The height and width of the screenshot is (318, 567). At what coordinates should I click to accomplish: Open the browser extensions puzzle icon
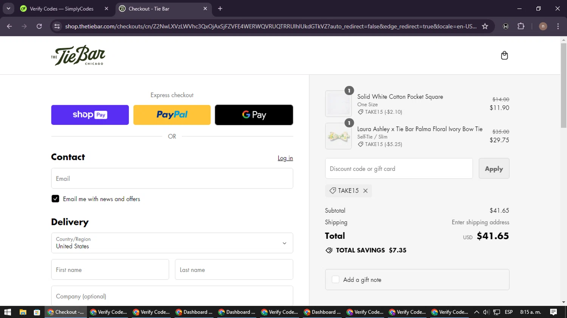coord(521,26)
